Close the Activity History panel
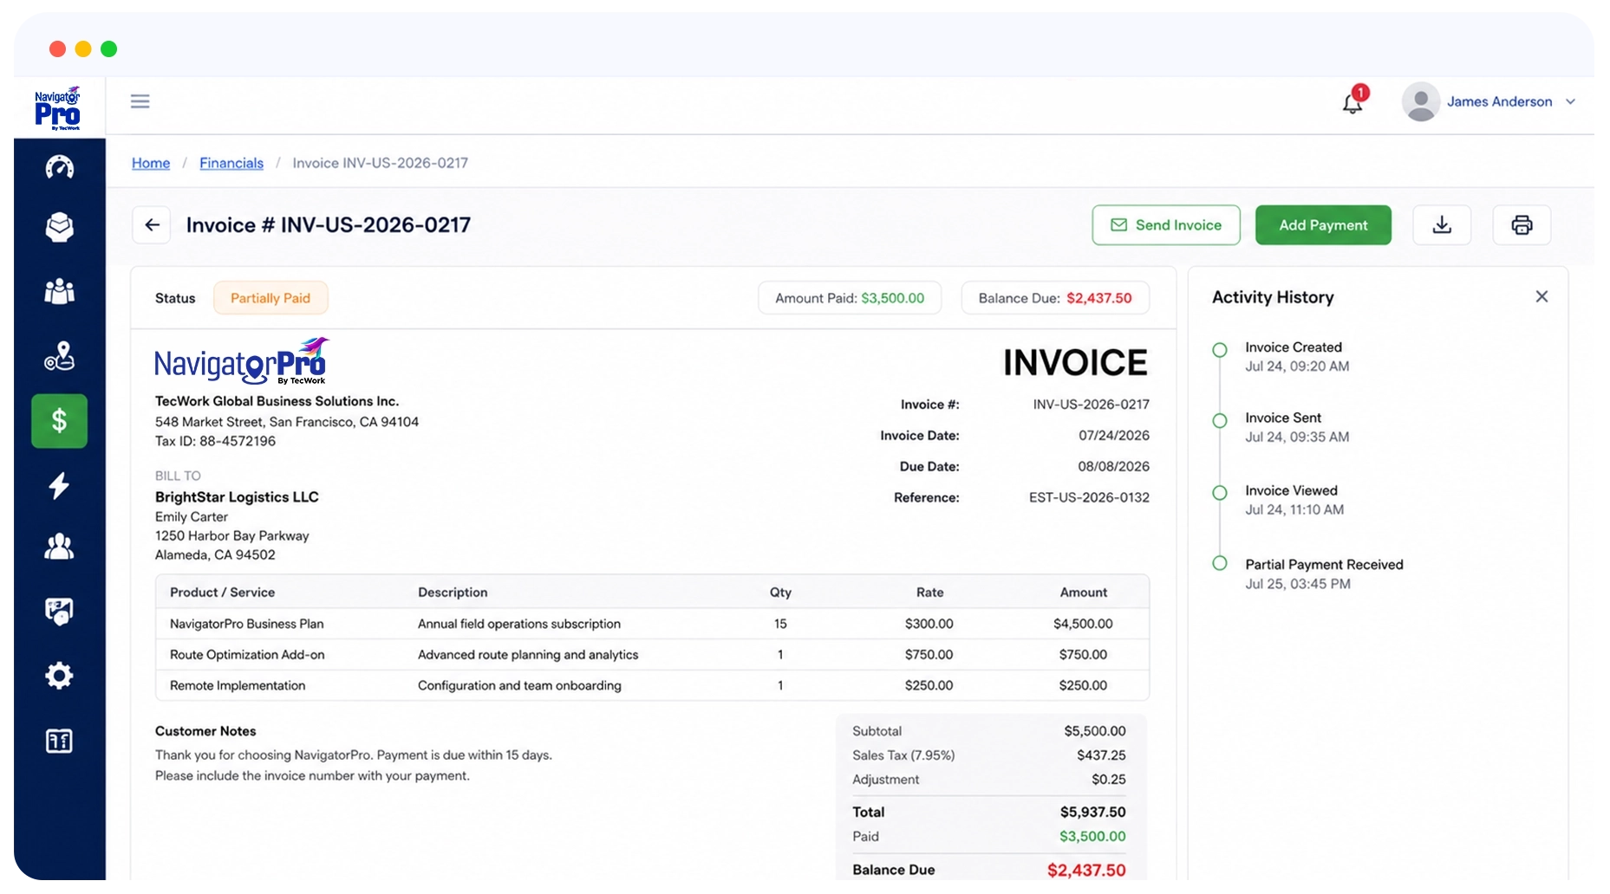The image size is (1610, 894). click(x=1542, y=296)
